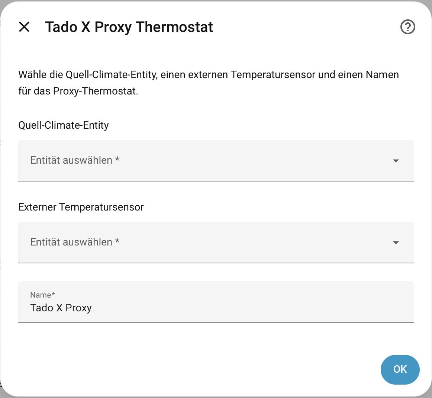Image resolution: width=432 pixels, height=398 pixels.
Task: Click the dialog title 'Tado X Proxy Thermostat'
Action: [x=129, y=27]
